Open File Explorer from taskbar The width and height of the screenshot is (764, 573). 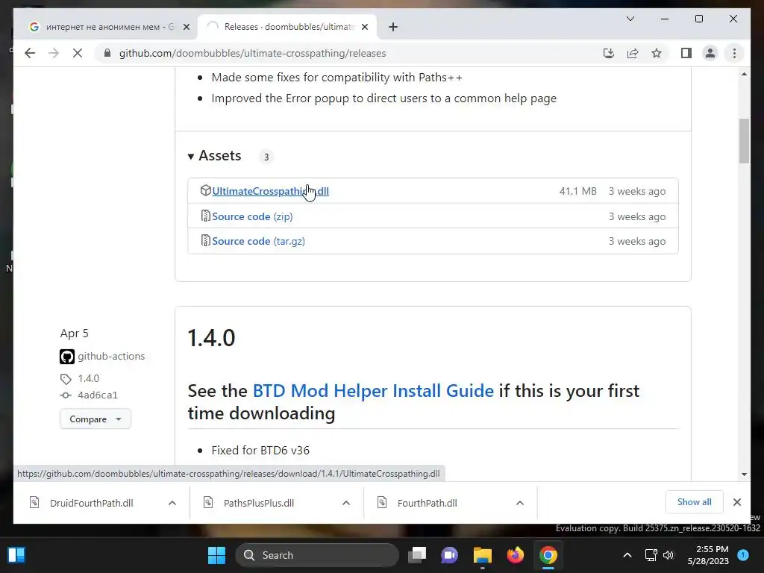483,555
